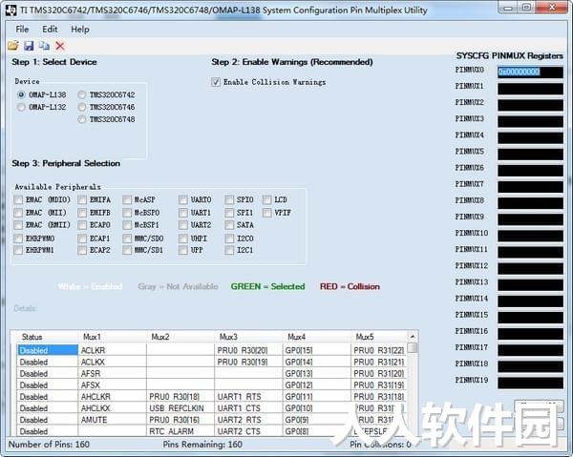Click the red X delete toolbar icon
The height and width of the screenshot is (457, 573).
pos(60,46)
